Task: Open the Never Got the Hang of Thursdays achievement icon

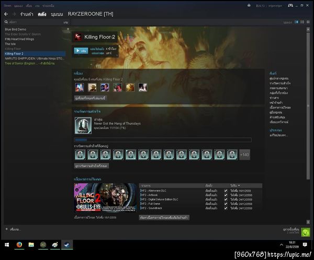Action: [x=83, y=125]
